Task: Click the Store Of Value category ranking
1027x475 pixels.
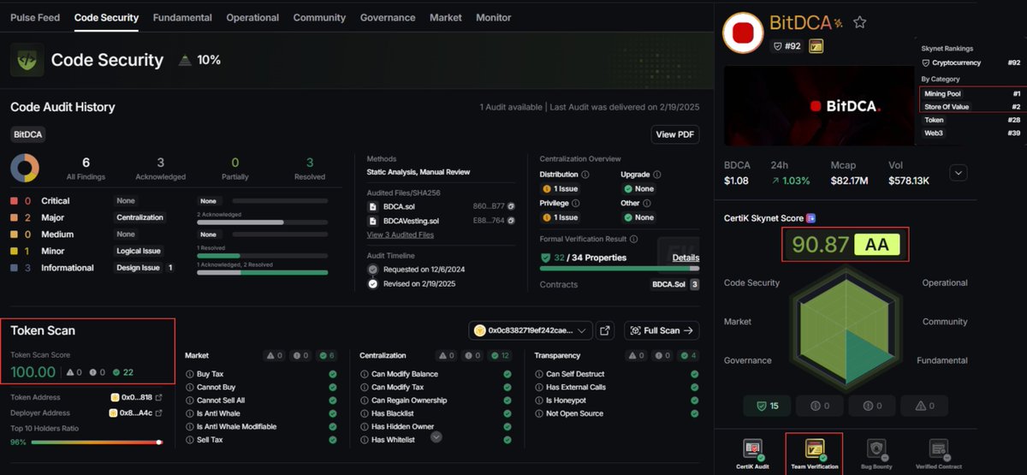Action: 971,106
